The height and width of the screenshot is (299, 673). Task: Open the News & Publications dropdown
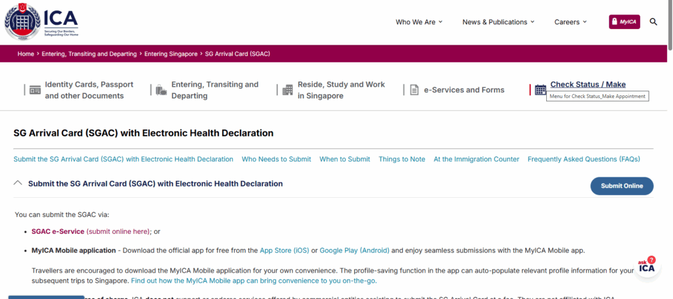point(498,22)
